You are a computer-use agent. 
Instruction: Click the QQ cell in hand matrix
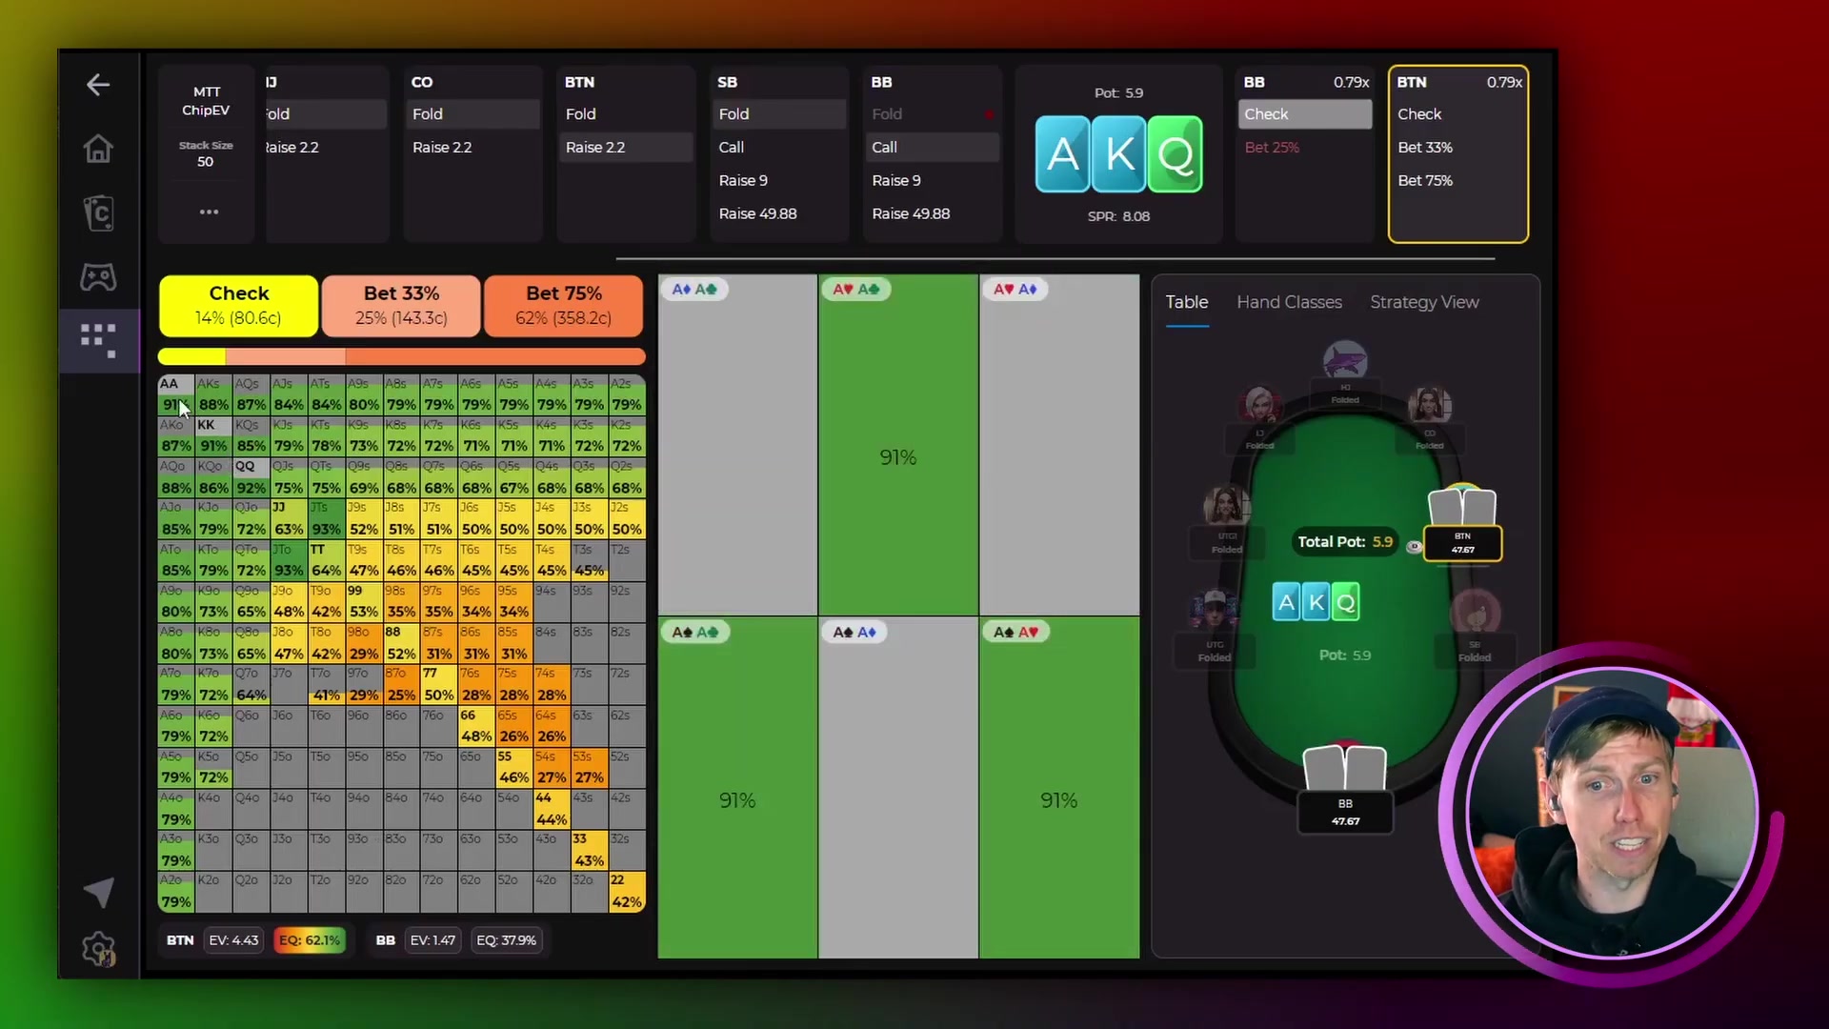click(251, 478)
